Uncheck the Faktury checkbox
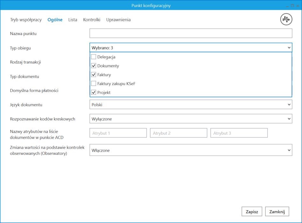The image size is (302, 223). (x=94, y=75)
